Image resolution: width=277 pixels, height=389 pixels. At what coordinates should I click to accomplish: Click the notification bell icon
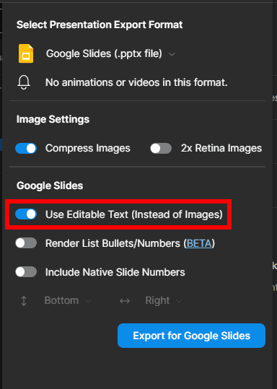tap(24, 82)
